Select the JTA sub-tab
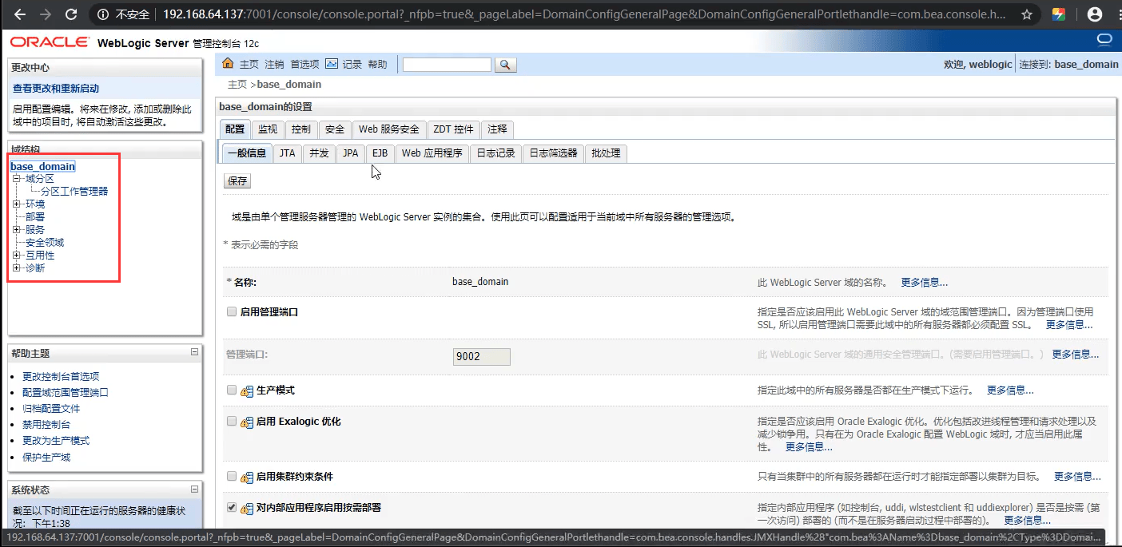 [287, 153]
